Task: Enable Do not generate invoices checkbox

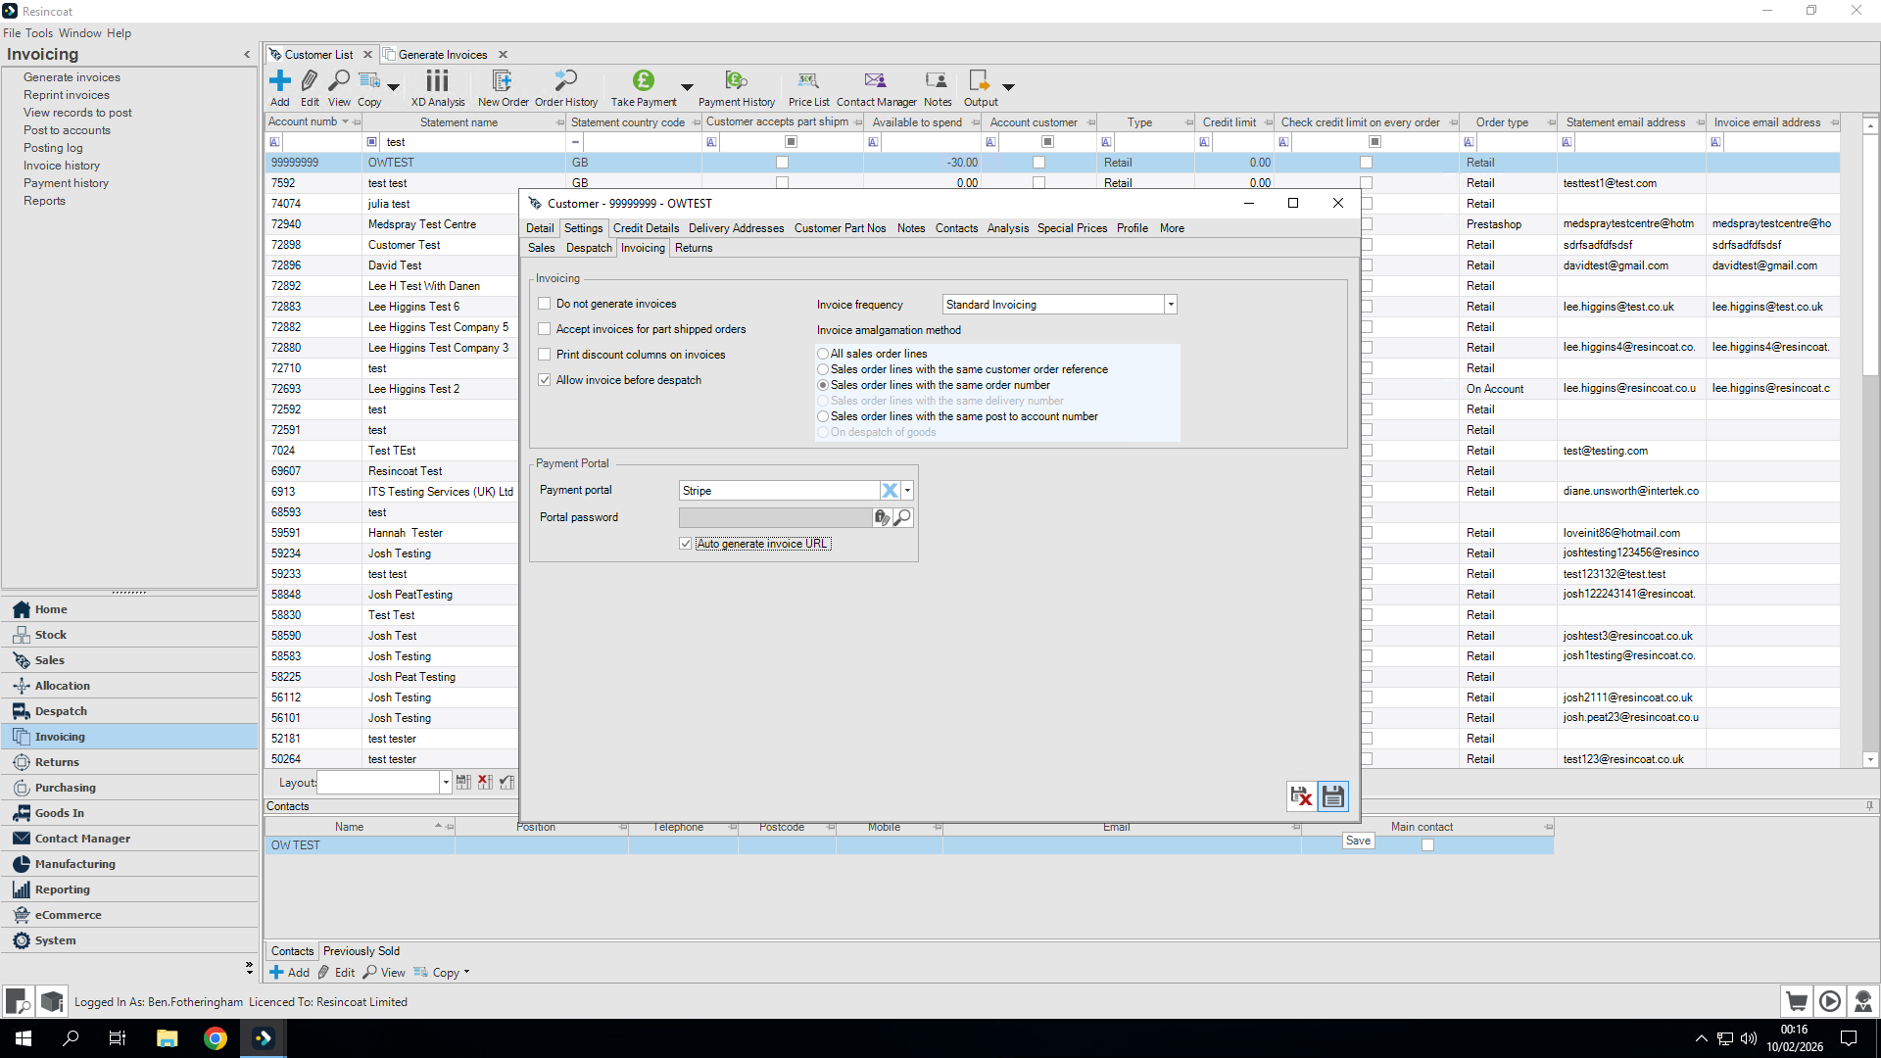Action: coord(545,304)
